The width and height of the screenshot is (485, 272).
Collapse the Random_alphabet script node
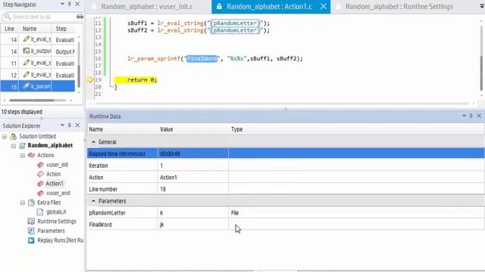pos(14,146)
